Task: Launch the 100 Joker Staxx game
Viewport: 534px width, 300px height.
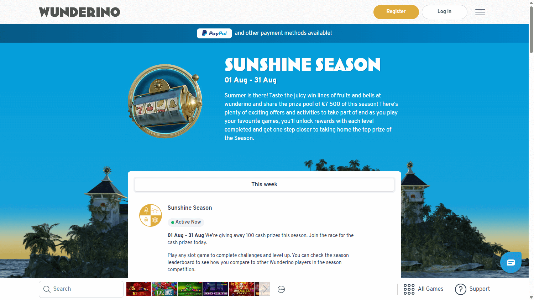Action: click(241, 289)
